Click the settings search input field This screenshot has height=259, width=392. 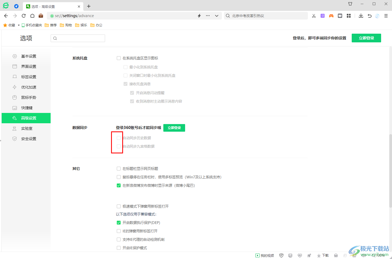click(x=78, y=38)
